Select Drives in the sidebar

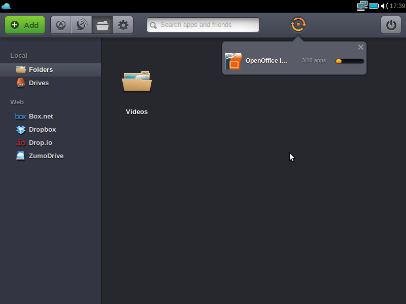39,83
